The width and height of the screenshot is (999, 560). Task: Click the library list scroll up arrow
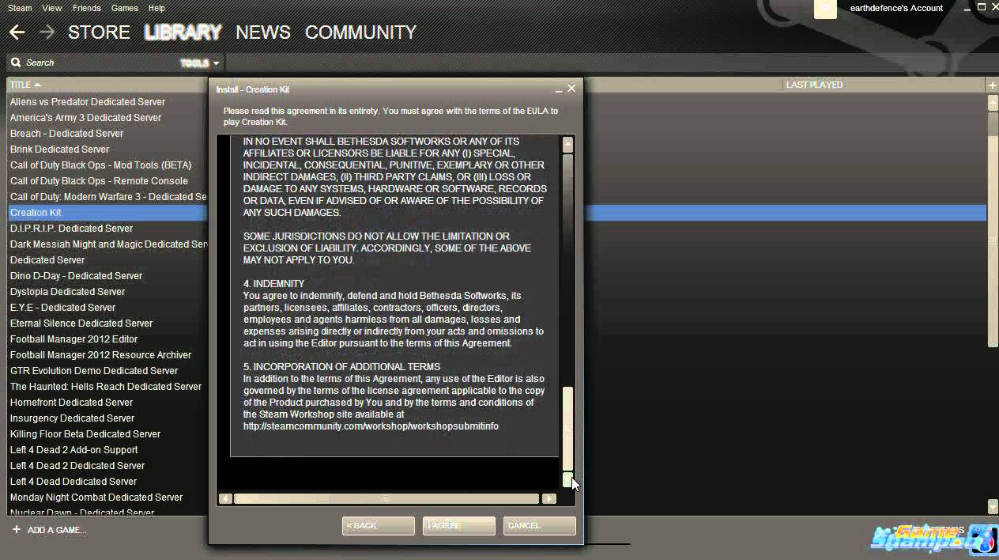(993, 102)
